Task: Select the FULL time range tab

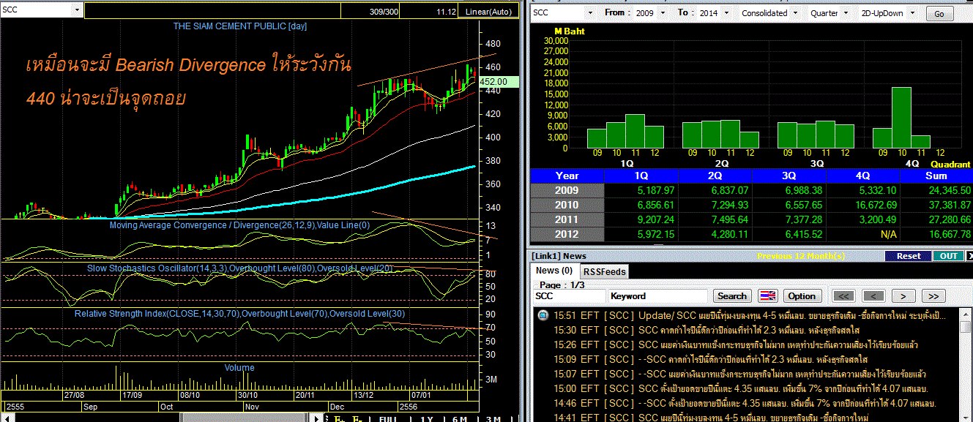Action: (387, 418)
